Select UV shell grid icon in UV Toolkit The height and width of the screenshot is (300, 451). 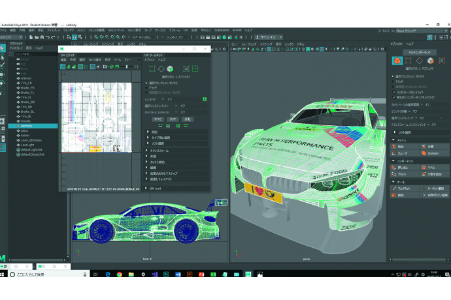click(195, 68)
